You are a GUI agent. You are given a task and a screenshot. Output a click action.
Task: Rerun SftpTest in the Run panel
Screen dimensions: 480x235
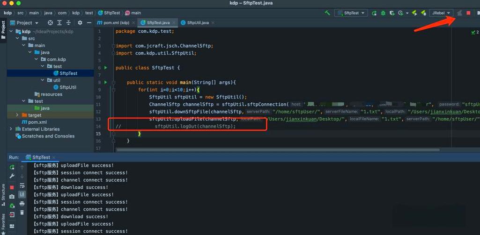12,167
